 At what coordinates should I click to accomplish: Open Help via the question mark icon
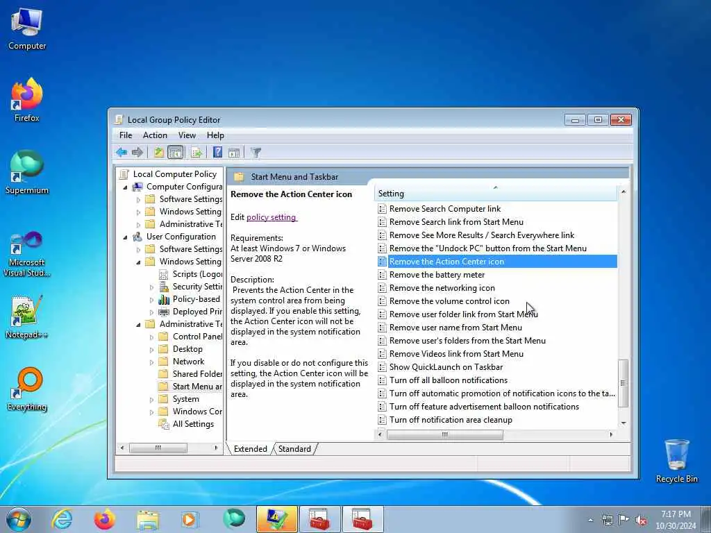[x=217, y=152]
